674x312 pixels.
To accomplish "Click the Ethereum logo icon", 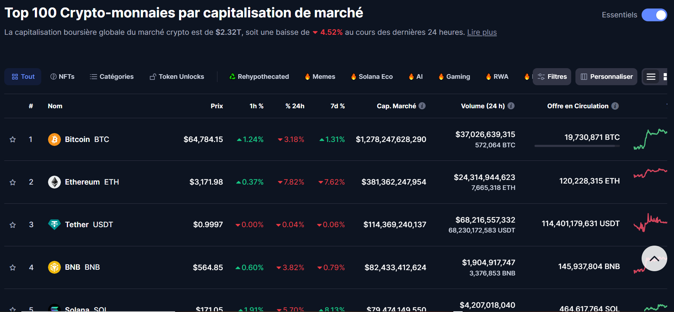I will tap(54, 182).
